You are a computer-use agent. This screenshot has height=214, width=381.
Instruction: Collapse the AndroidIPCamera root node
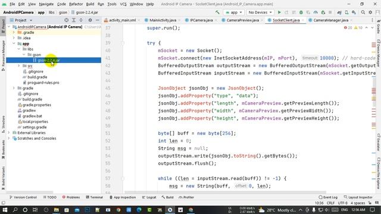pos(10,27)
